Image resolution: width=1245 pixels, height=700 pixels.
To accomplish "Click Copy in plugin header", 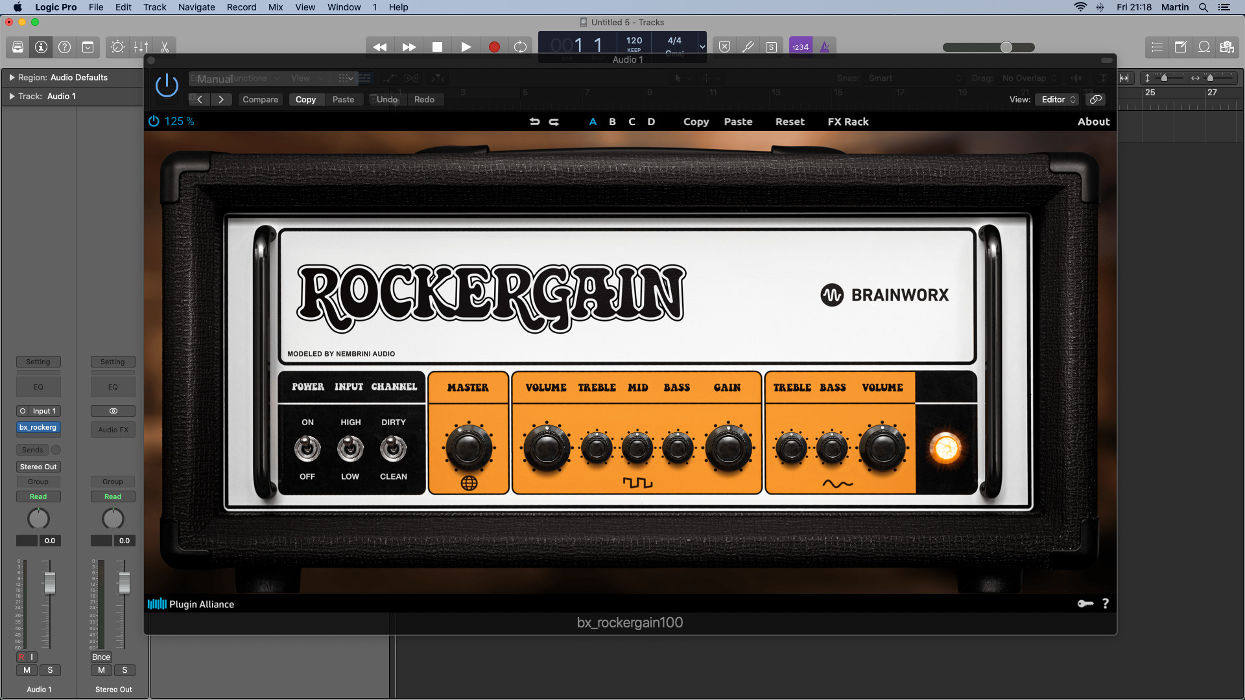I will [x=305, y=99].
